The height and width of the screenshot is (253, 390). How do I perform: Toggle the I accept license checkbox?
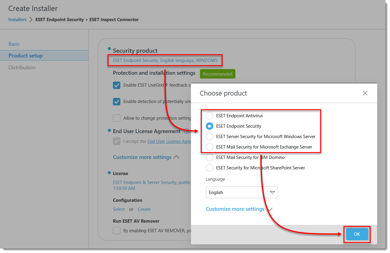click(116, 141)
